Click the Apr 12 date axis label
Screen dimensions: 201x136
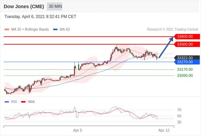(164, 130)
